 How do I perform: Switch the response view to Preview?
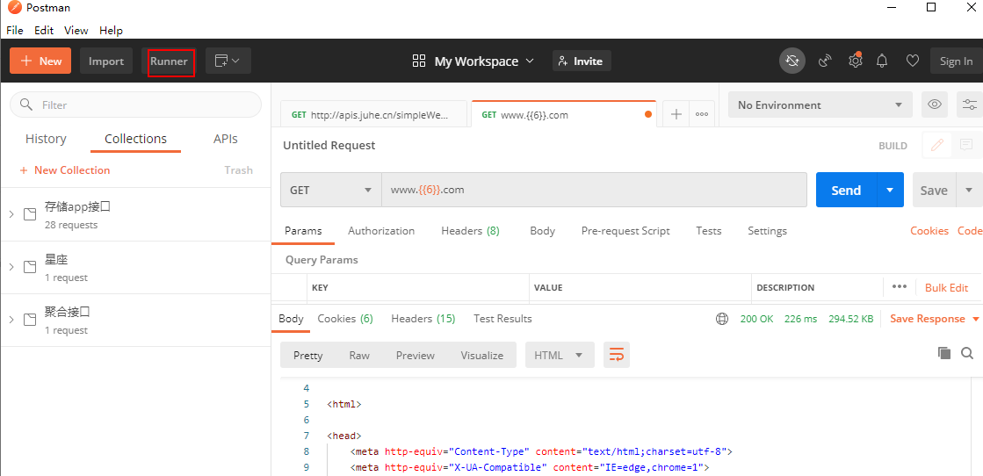415,355
